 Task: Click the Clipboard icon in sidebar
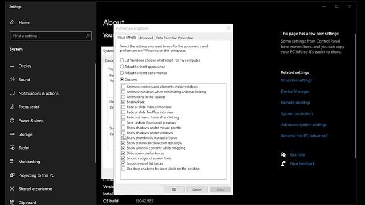[12, 202]
